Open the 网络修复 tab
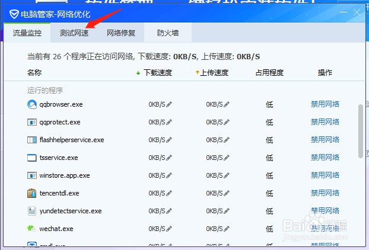369x250 pixels. tap(120, 33)
